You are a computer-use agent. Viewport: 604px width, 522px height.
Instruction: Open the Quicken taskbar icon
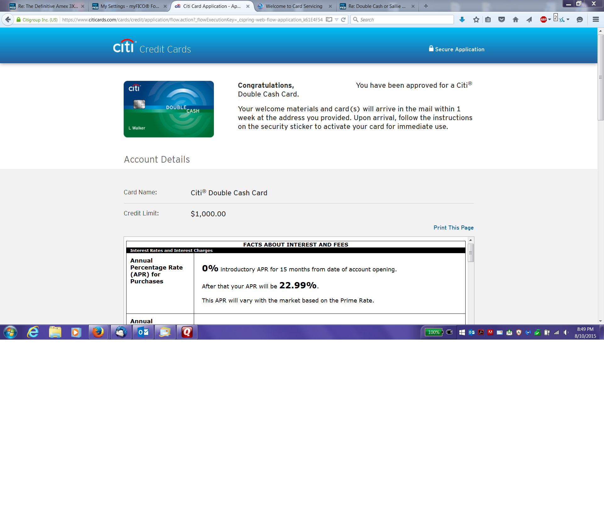tap(187, 332)
